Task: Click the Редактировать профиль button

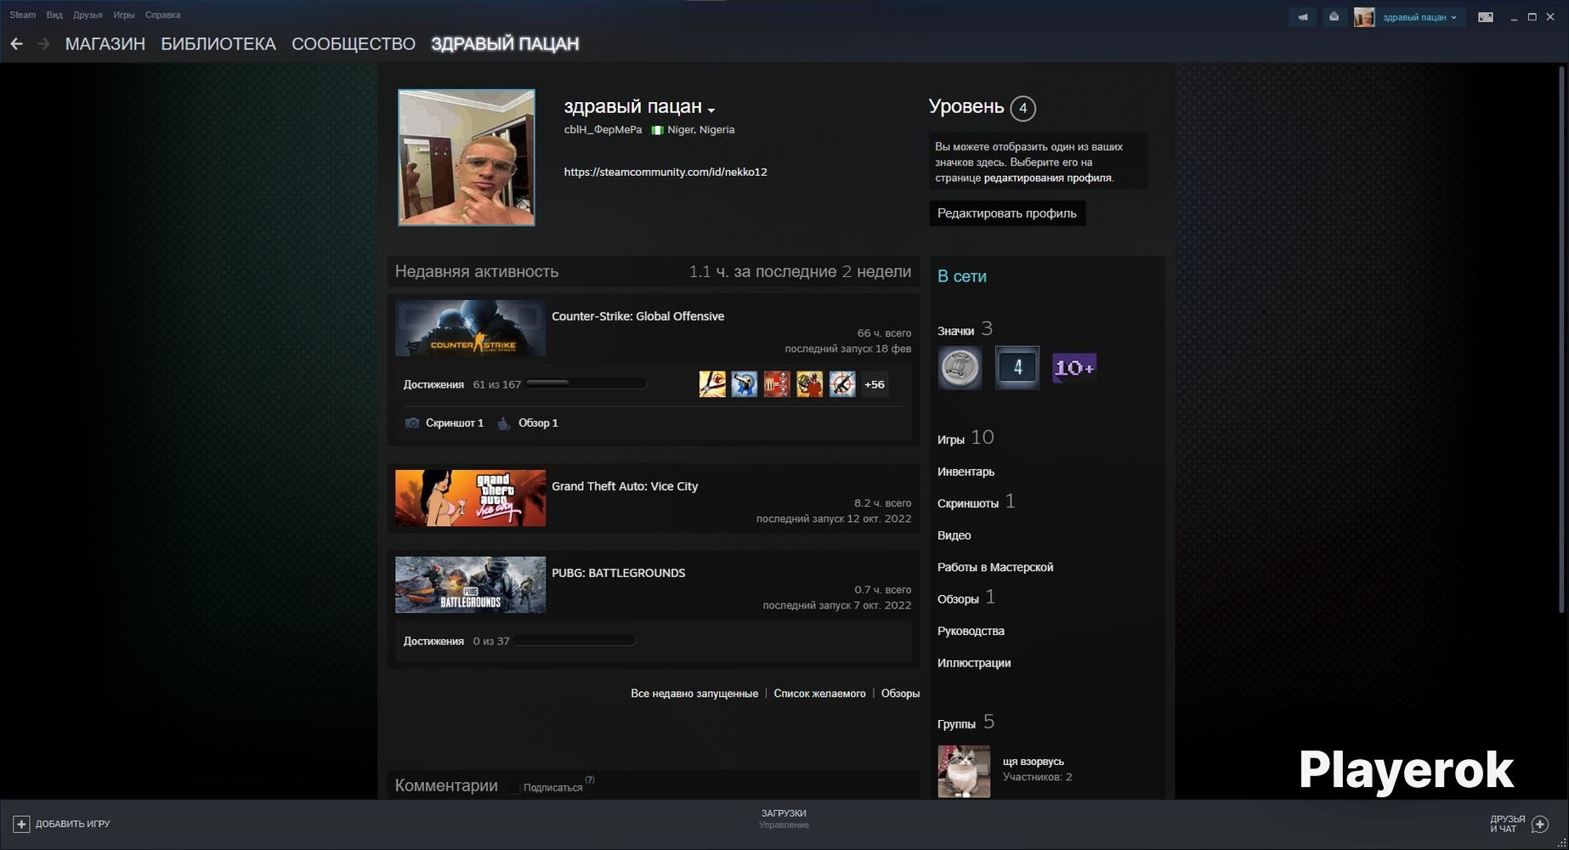Action: 1007,213
